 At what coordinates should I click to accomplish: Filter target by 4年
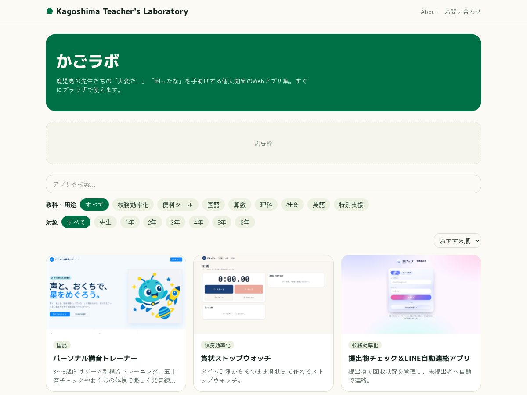point(199,222)
